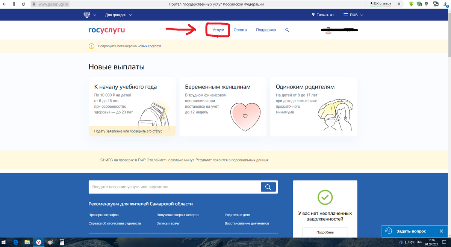
Task: Open the Windows Start menu
Action: pos(5,242)
